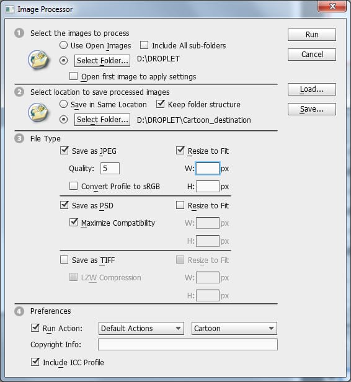Uncheck Keep folder structure

tap(160, 104)
